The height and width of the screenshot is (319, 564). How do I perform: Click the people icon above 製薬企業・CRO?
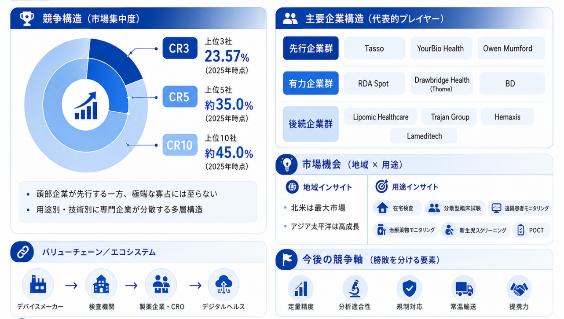[x=161, y=285]
